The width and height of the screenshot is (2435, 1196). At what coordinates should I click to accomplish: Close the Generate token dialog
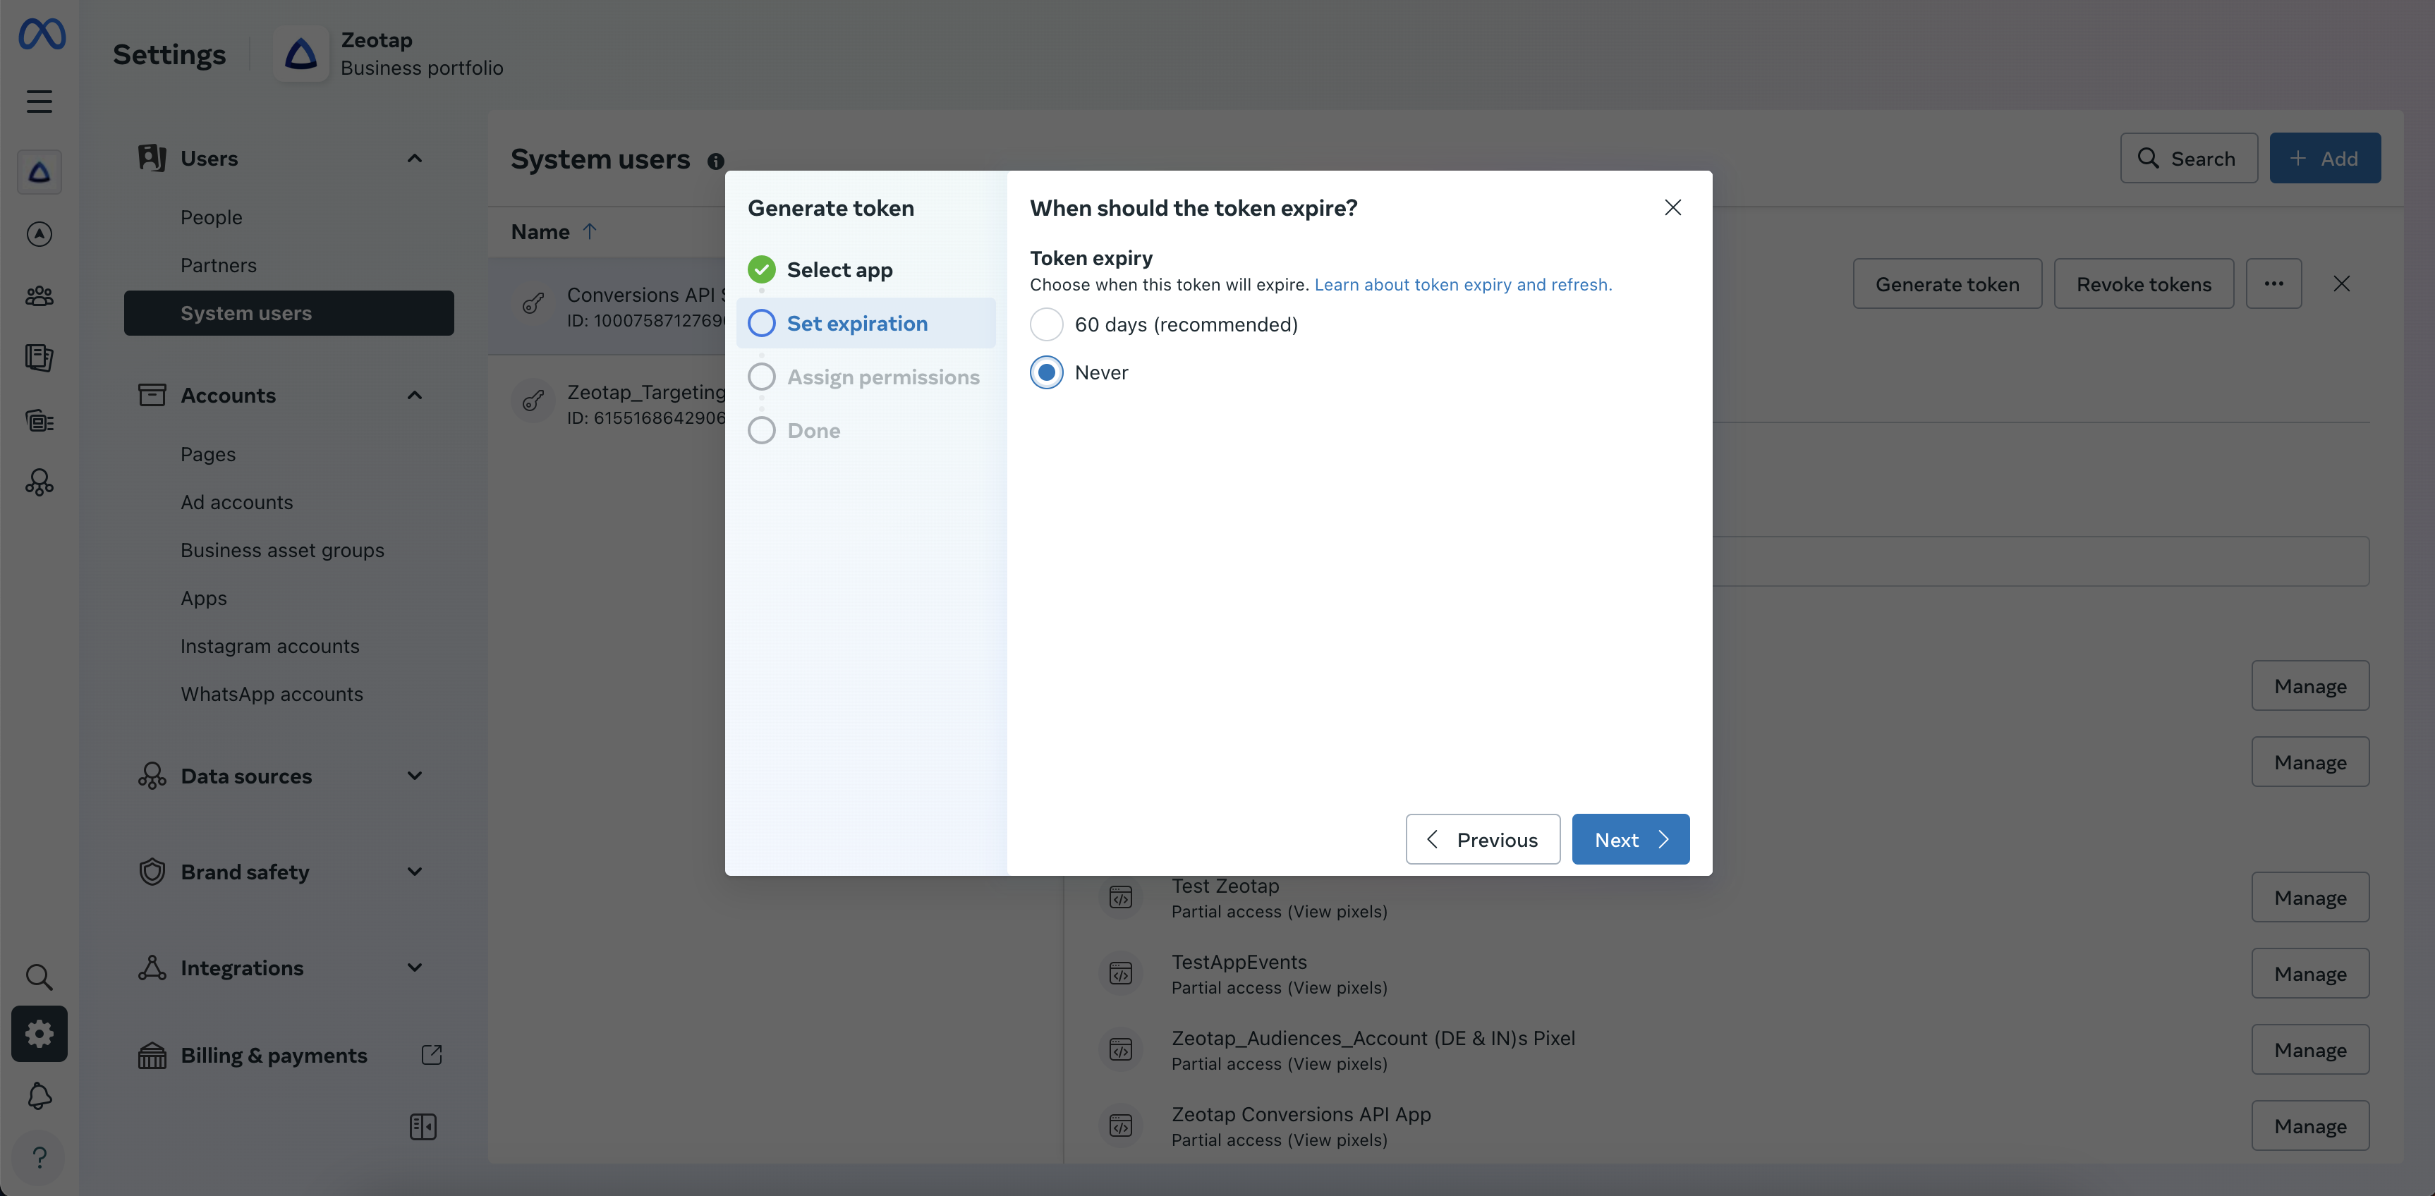coord(1672,208)
